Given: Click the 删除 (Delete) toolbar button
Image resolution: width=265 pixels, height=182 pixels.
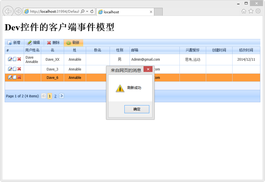Looking at the screenshot, I should click(54, 43).
